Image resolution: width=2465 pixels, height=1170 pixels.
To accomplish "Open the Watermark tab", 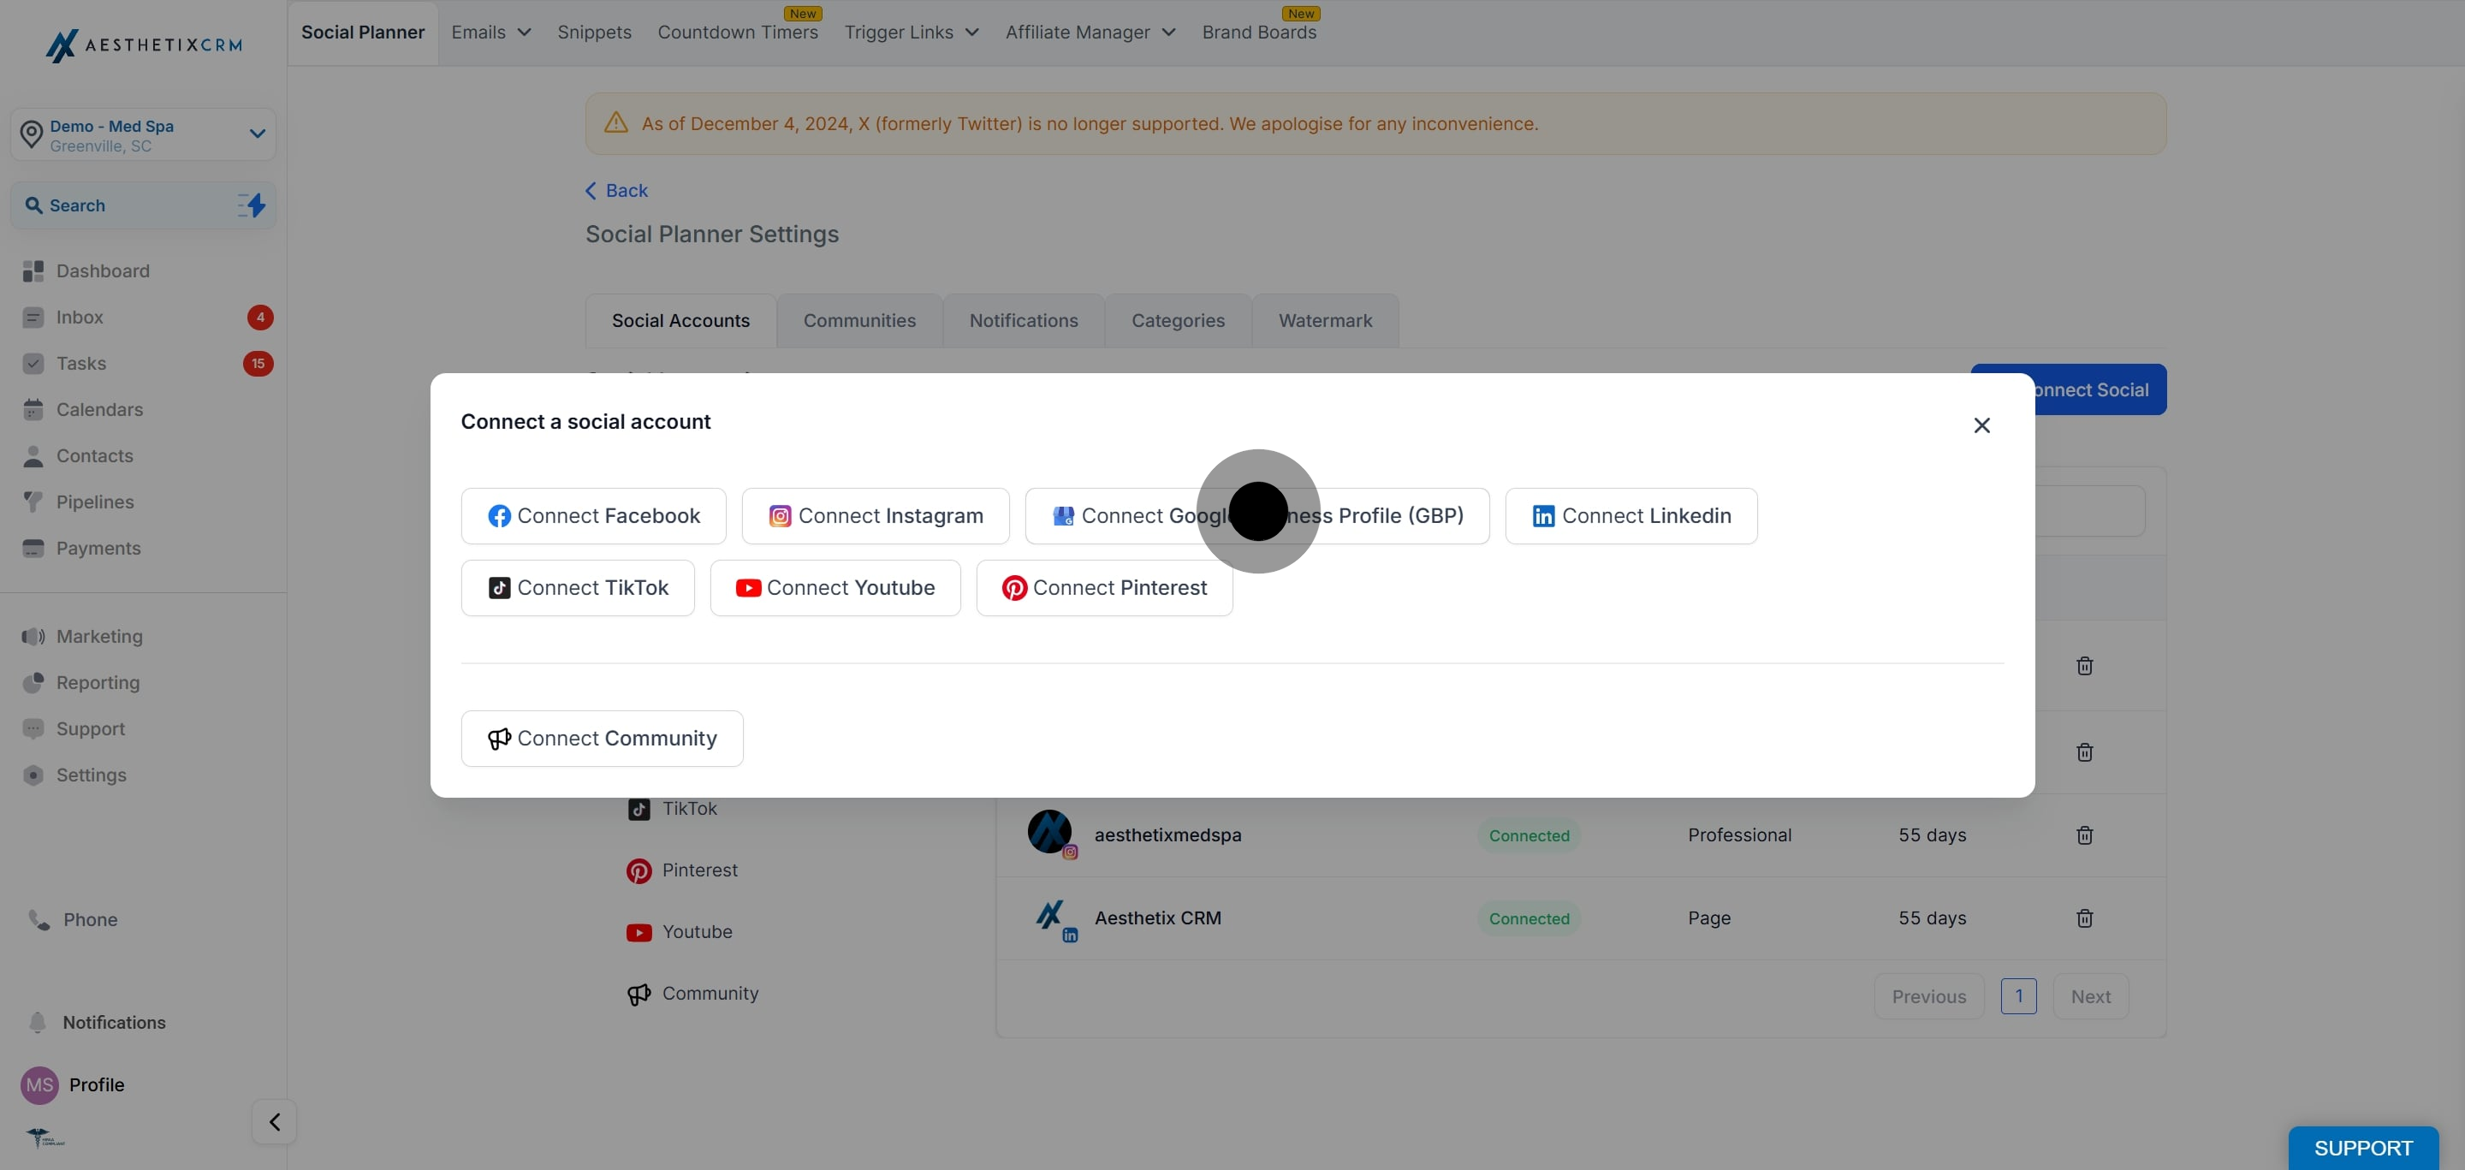I will pos(1324,322).
